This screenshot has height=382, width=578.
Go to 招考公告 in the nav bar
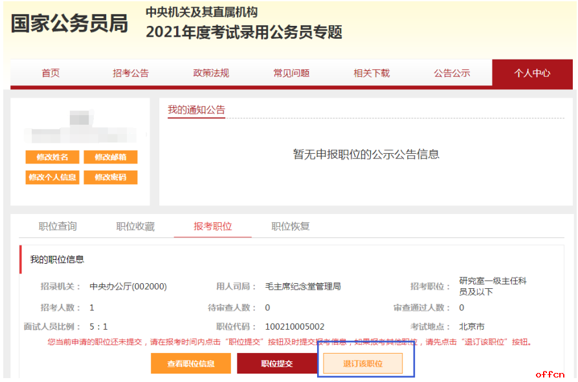[131, 73]
